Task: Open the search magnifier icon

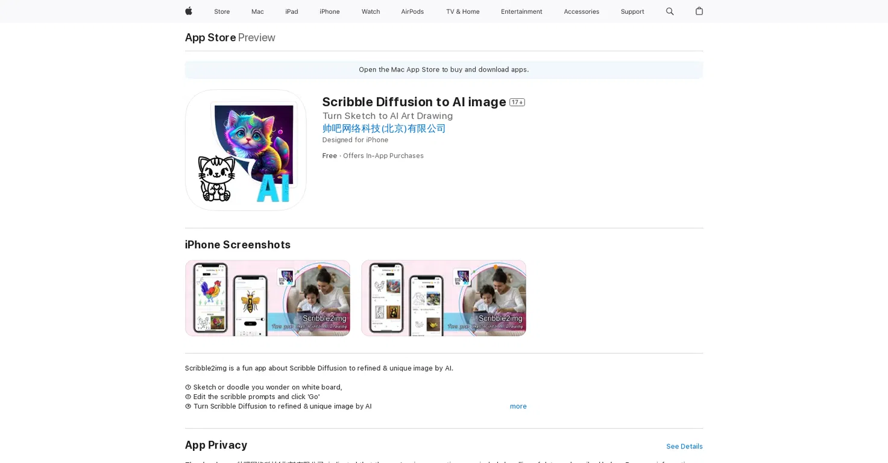Action: tap(670, 11)
